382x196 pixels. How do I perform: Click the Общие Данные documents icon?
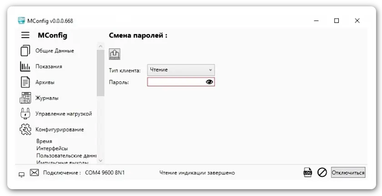(25, 51)
